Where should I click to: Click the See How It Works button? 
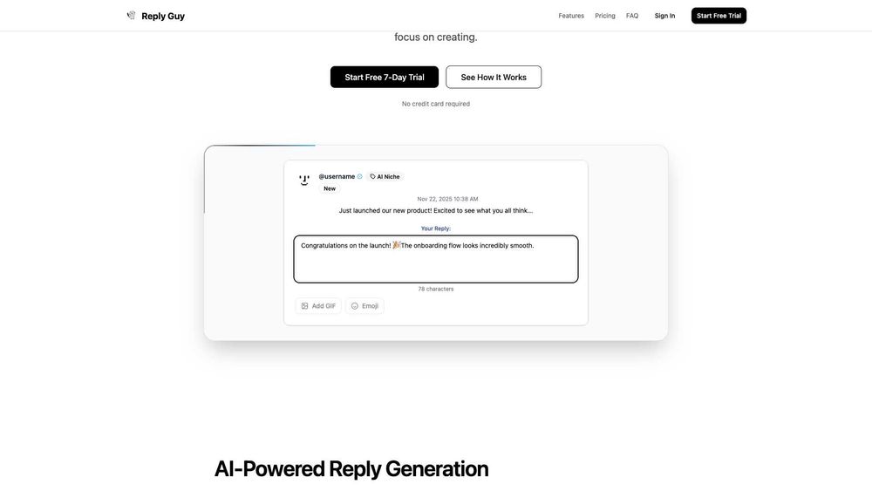[x=494, y=77]
